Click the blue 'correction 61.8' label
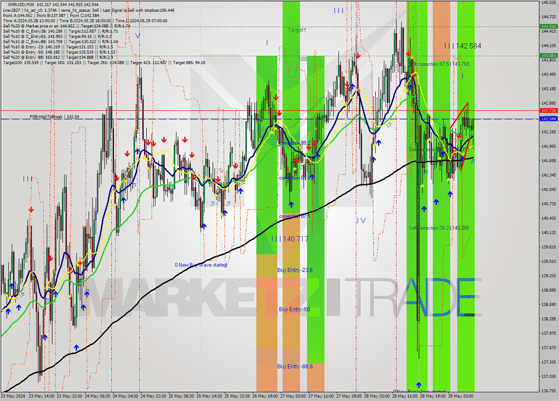 [x=295, y=178]
